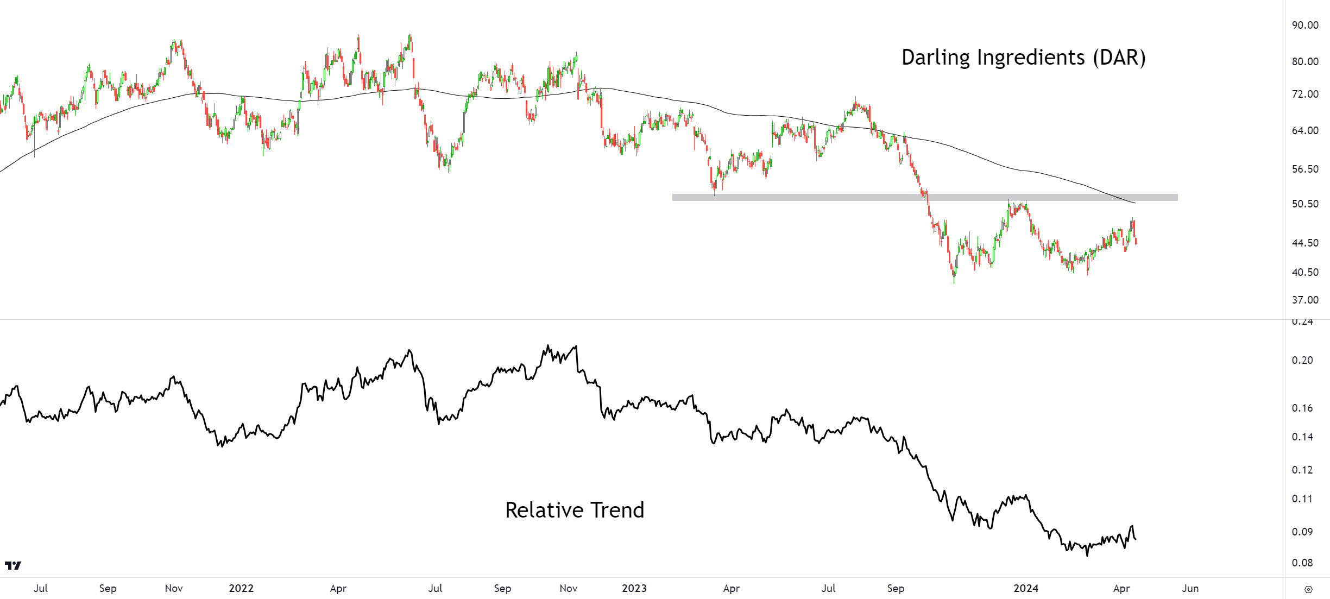This screenshot has width=1330, height=599.
Task: Open chart settings target icon at bottom right
Action: coord(1308,589)
